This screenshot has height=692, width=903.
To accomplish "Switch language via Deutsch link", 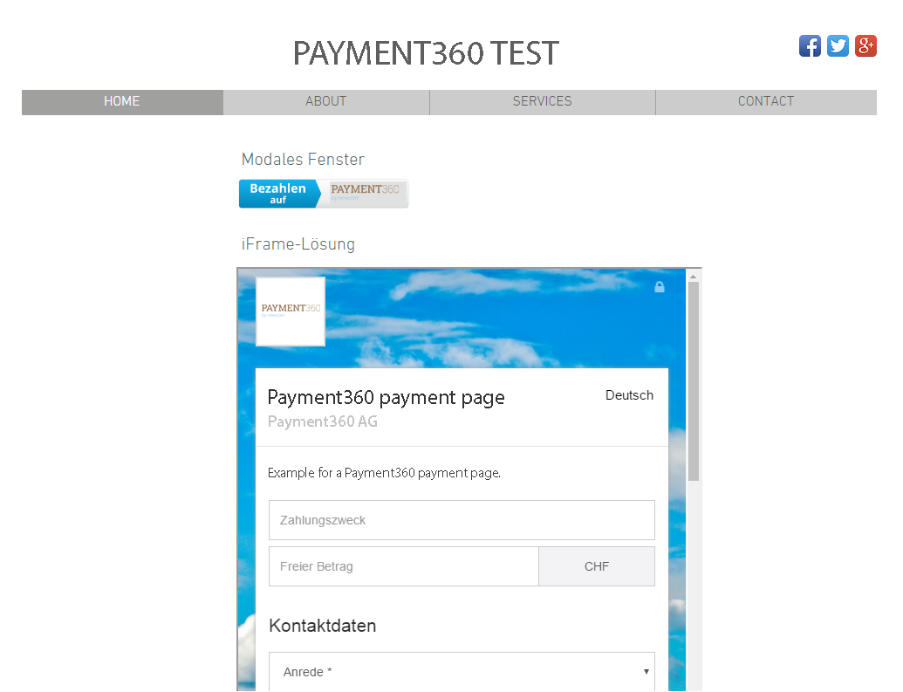I will (629, 395).
